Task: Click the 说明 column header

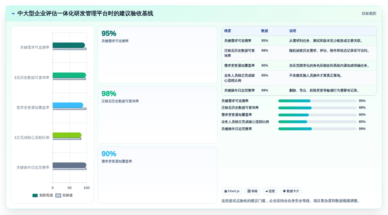Action: (x=292, y=31)
